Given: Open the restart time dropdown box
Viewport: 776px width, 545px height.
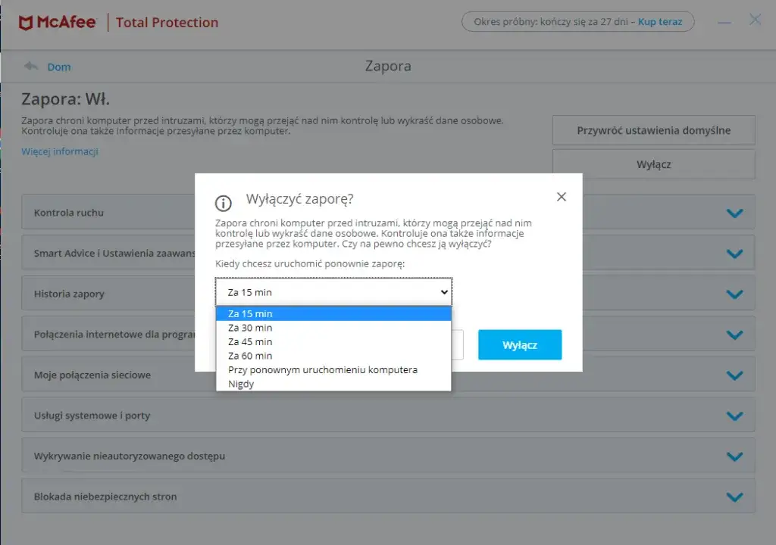Looking at the screenshot, I should click(x=333, y=292).
